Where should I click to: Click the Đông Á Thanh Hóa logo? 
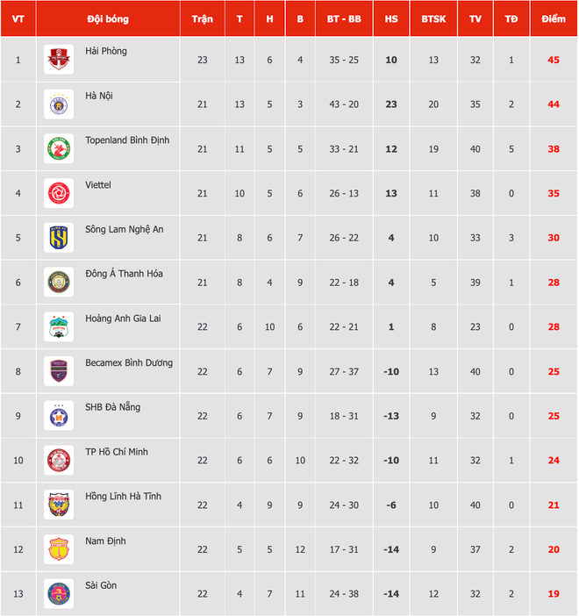point(60,283)
